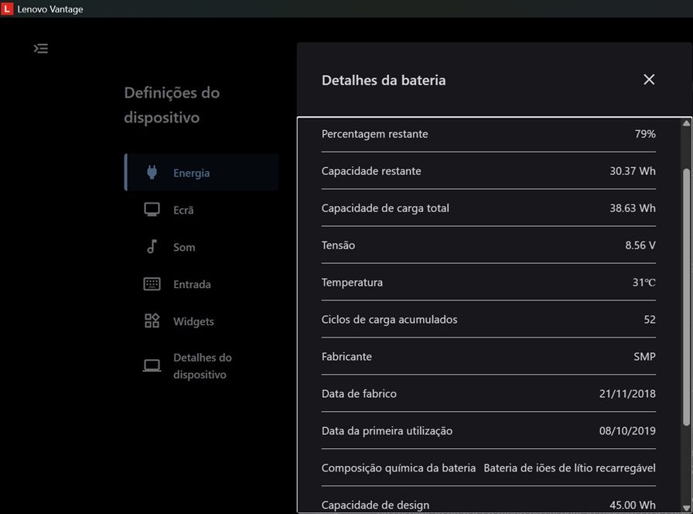
Task: Click the Detalhes da bateria heading
Action: [384, 81]
